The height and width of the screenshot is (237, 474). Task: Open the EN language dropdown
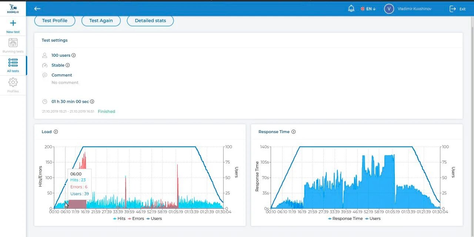[x=368, y=9]
